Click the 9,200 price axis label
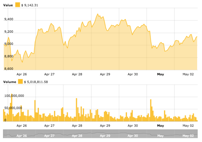The height and width of the screenshot is (142, 202). click(9, 32)
